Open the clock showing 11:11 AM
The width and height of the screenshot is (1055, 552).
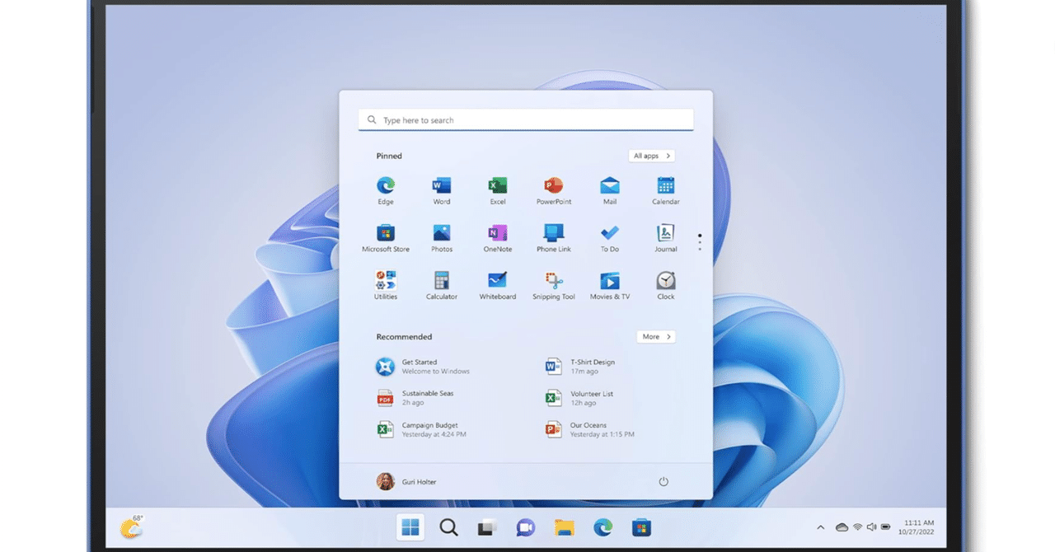click(x=918, y=527)
